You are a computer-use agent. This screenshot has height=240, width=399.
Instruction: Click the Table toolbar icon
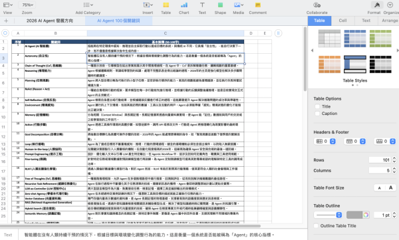pos(166,5)
